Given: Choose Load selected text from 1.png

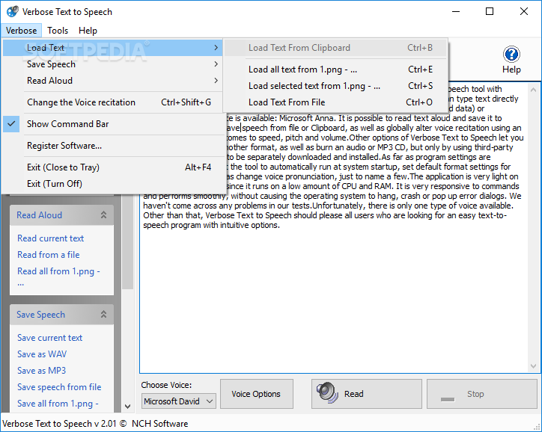Looking at the screenshot, I should pyautogui.click(x=335, y=85).
